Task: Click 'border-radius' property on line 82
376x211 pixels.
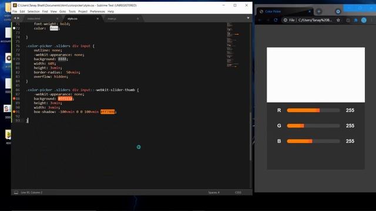Action: 47,72
